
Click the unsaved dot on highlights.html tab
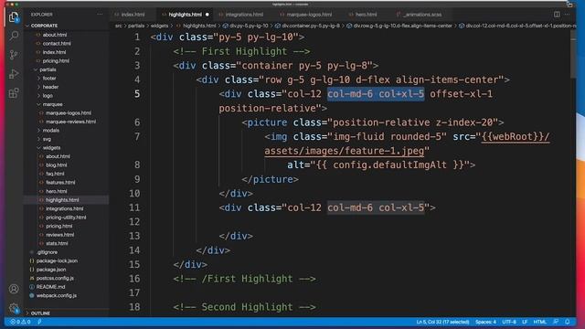pyautogui.click(x=207, y=15)
